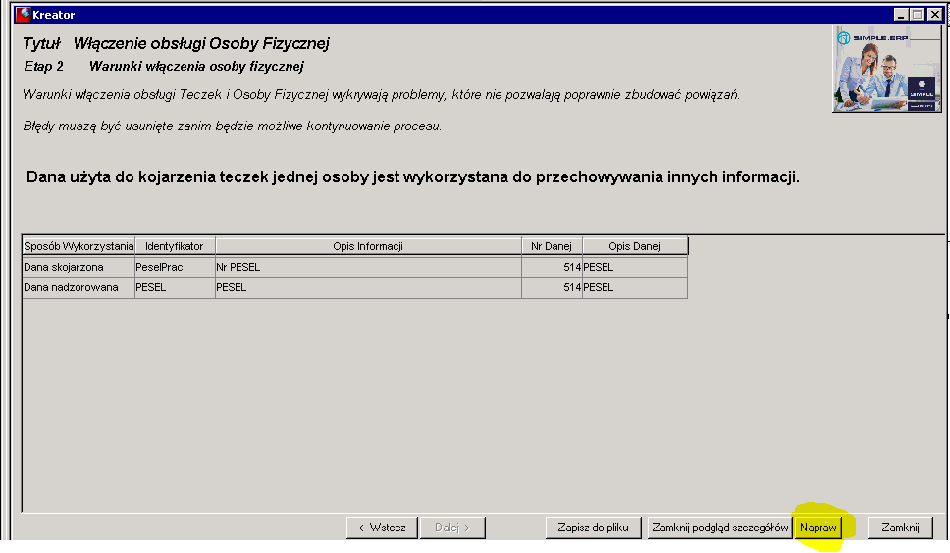Close the wizard with Zamknij button

click(x=900, y=528)
